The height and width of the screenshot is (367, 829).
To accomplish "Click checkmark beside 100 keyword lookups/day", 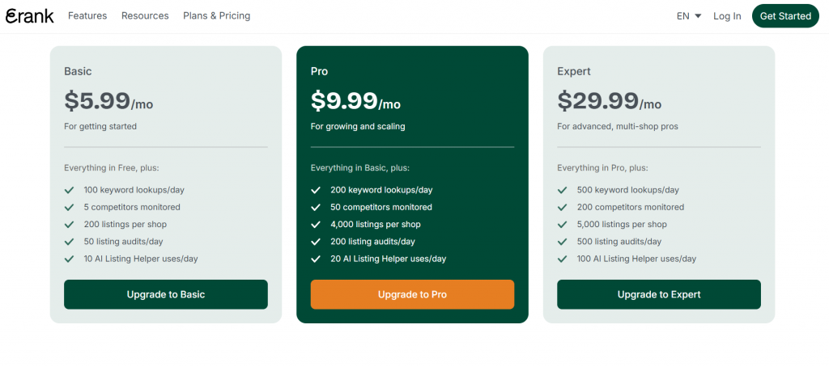I will (69, 190).
